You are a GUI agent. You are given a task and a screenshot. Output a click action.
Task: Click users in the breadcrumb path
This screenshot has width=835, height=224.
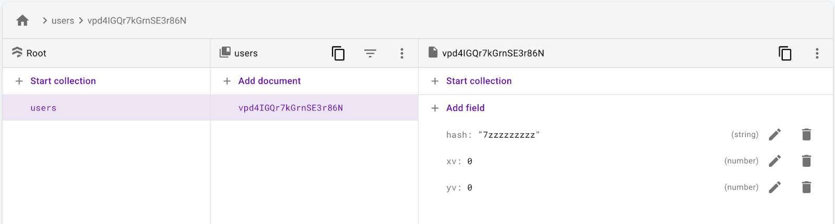[63, 21]
